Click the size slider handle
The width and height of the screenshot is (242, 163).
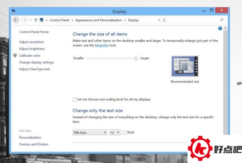pyautogui.click(x=136, y=58)
